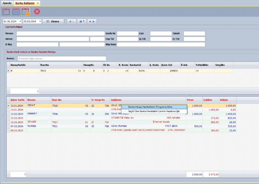Click the Ünvanı input field

[x=61, y=33]
